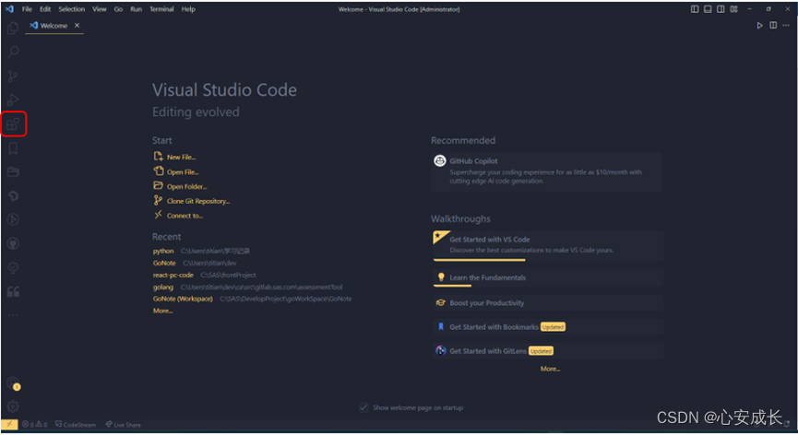Show additional views via activity bar ellipsis
Viewport: 798px width, 435px height.
pyautogui.click(x=13, y=315)
